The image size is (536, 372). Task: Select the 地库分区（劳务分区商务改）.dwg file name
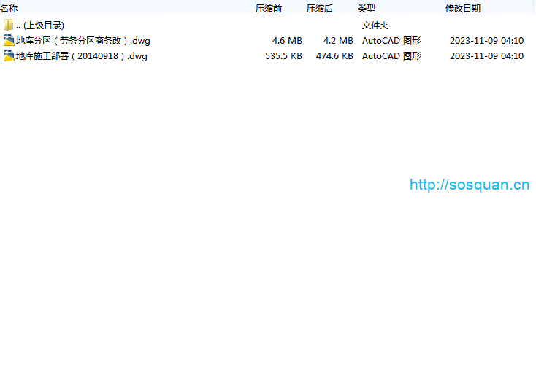(x=83, y=41)
